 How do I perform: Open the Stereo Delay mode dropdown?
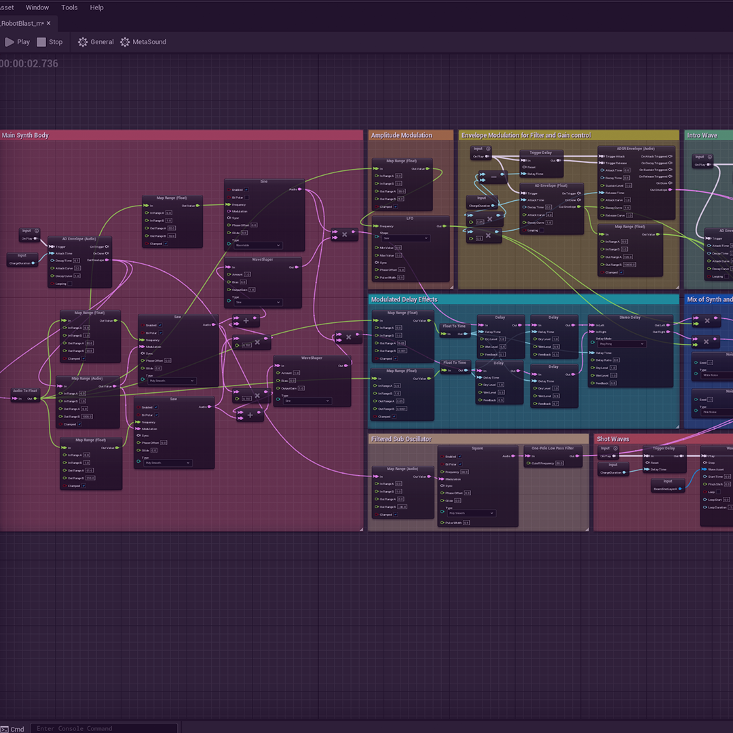(x=620, y=344)
